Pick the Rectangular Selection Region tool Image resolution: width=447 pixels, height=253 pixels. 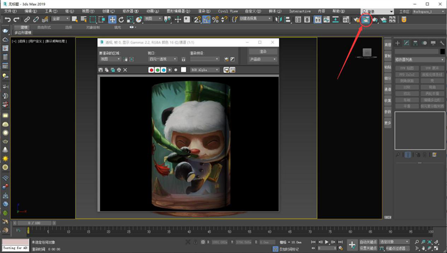92,20
